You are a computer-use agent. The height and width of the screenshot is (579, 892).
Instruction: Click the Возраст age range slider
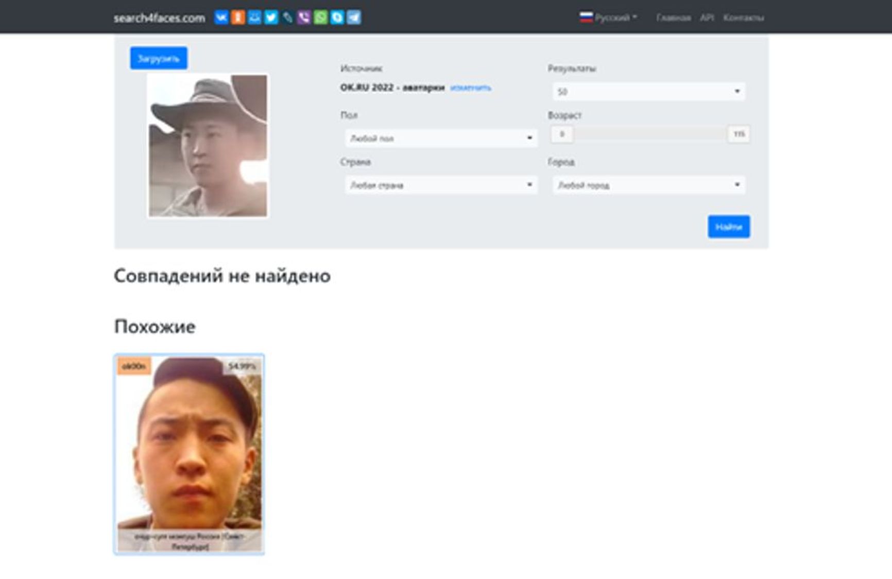(649, 134)
